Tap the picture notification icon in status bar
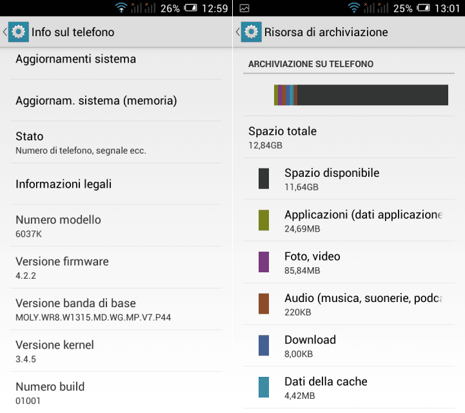The width and height of the screenshot is (465, 413). (244, 8)
